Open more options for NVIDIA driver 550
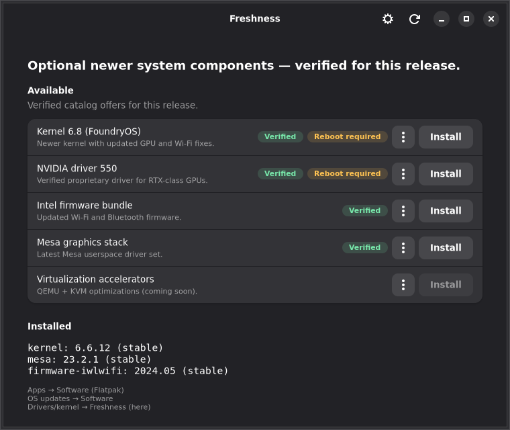Image resolution: width=510 pixels, height=430 pixels. click(x=403, y=174)
